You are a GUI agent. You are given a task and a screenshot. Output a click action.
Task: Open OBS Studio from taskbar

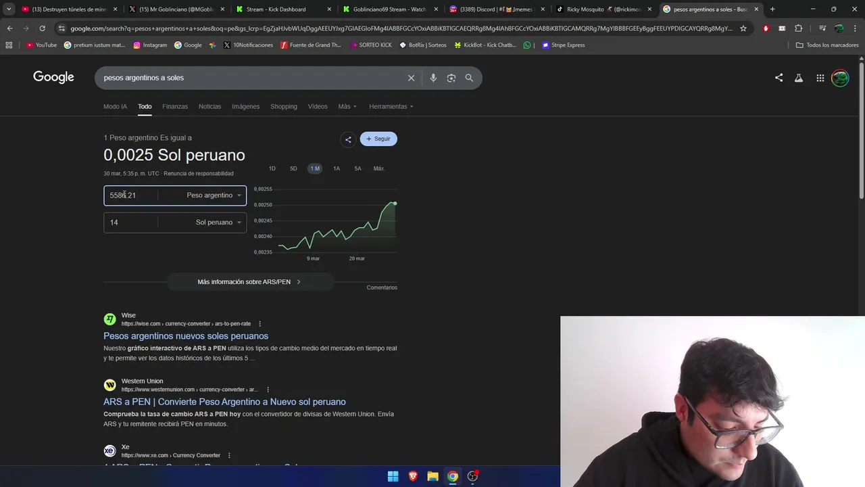[472, 476]
